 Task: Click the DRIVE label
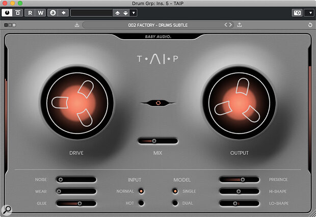click(x=76, y=153)
